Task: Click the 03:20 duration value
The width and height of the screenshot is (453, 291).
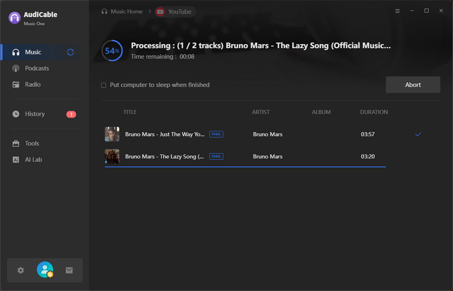Action: pyautogui.click(x=367, y=157)
